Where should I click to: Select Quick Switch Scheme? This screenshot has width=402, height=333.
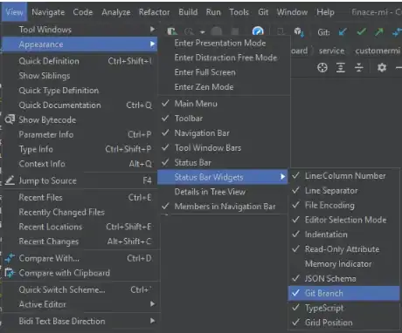tap(80, 289)
